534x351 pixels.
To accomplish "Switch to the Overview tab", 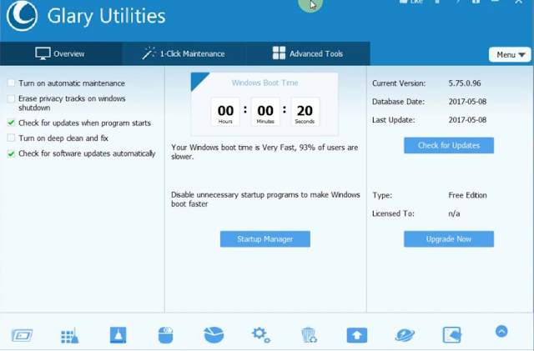I will tap(61, 53).
